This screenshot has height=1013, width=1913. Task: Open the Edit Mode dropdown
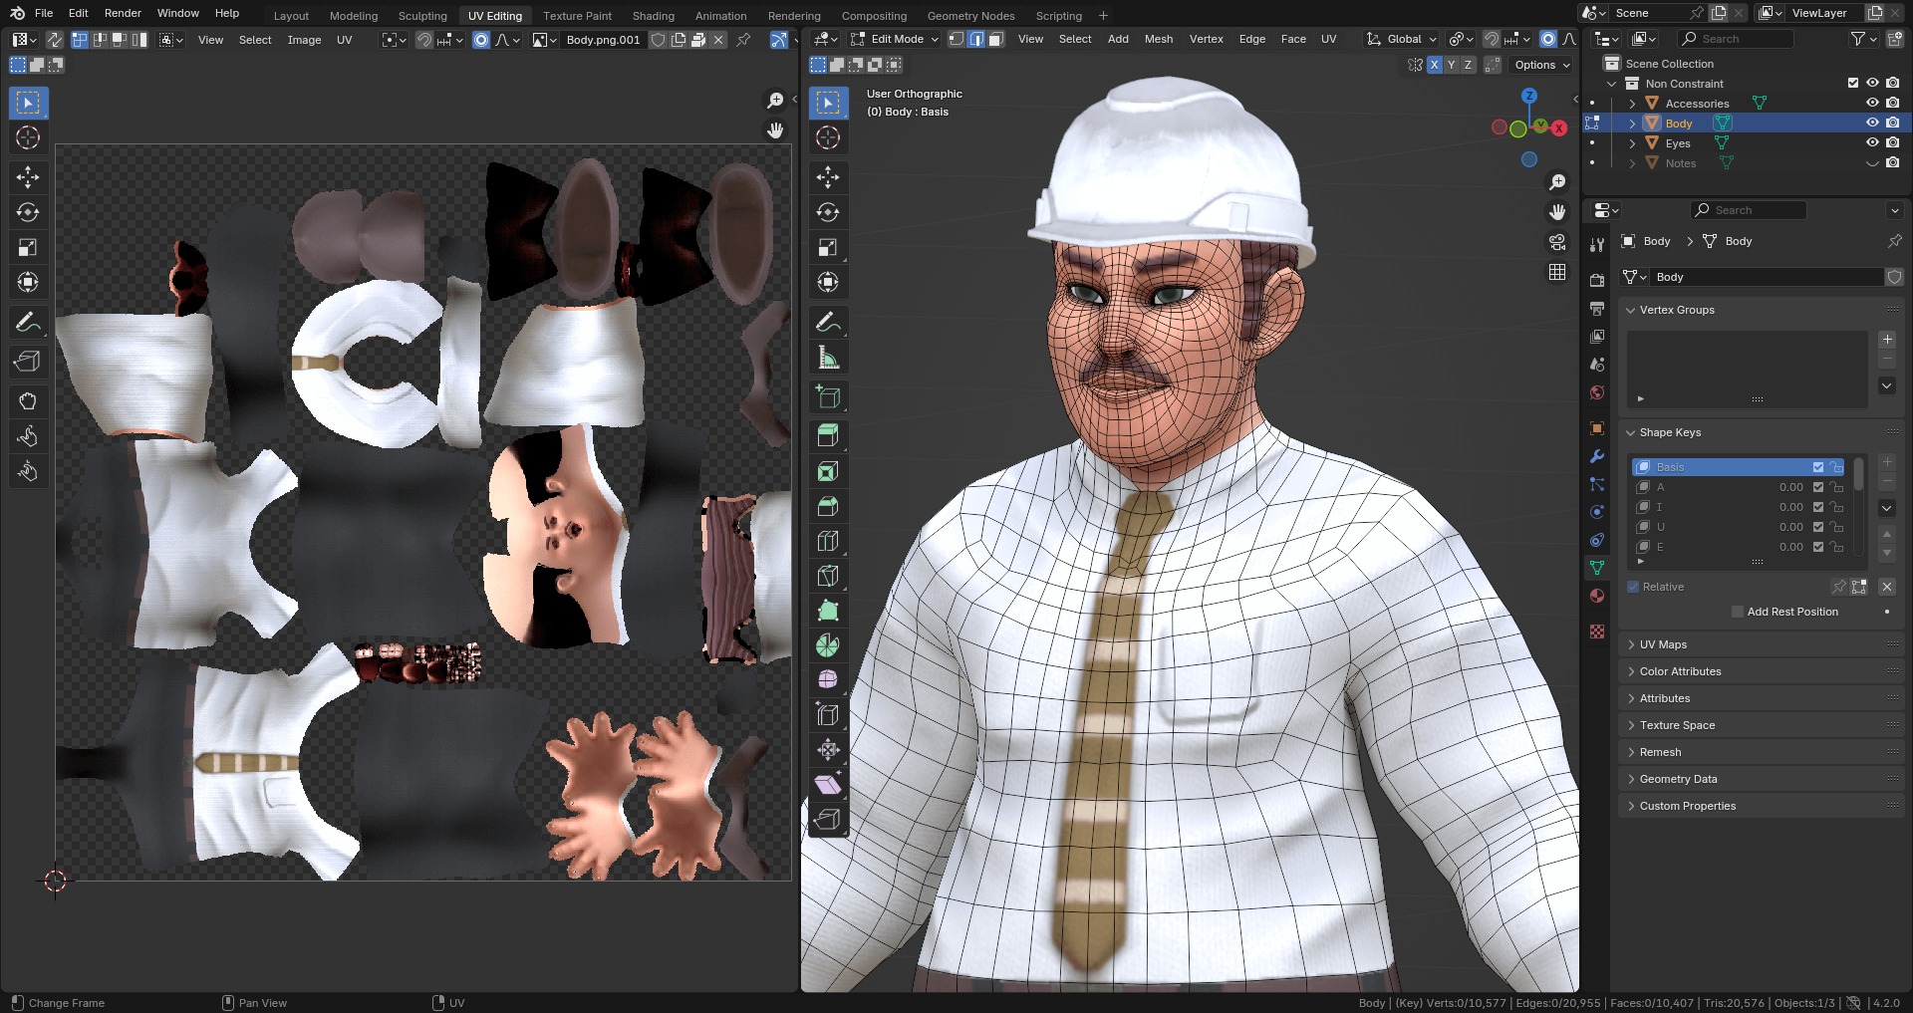click(x=894, y=39)
